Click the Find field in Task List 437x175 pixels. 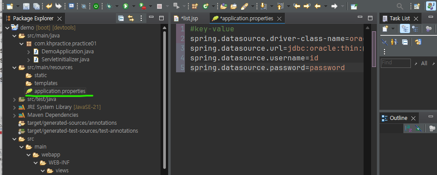[396, 63]
